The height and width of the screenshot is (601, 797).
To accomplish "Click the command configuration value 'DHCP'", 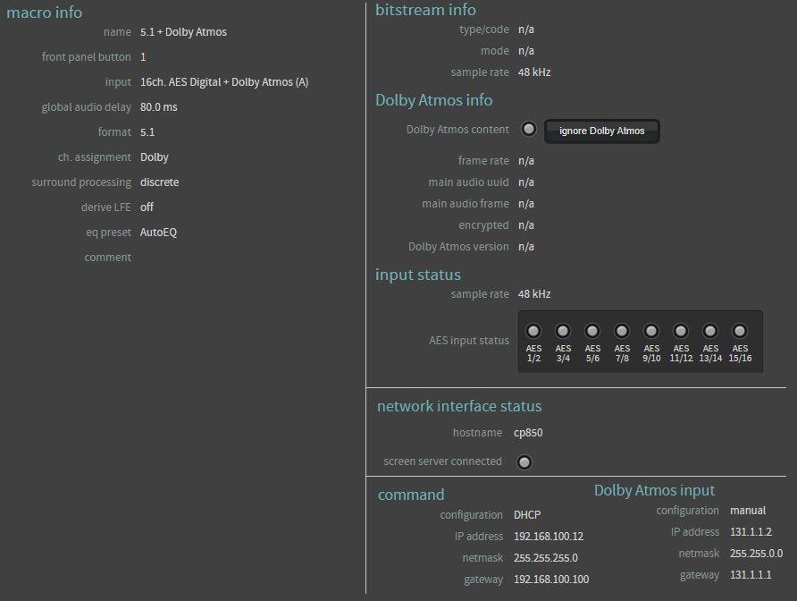I will pyautogui.click(x=527, y=515).
